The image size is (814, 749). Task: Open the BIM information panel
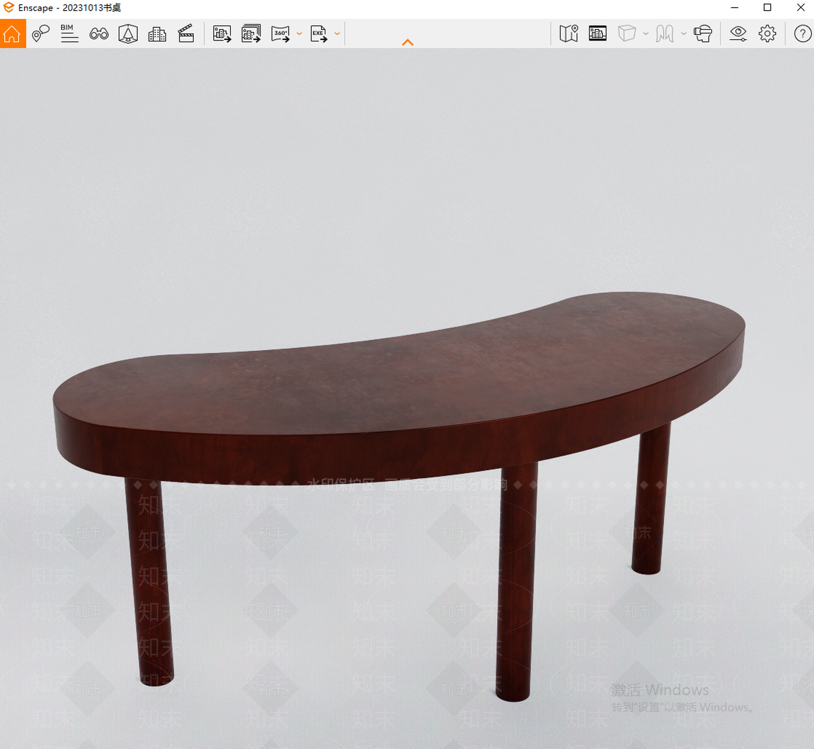pyautogui.click(x=69, y=34)
